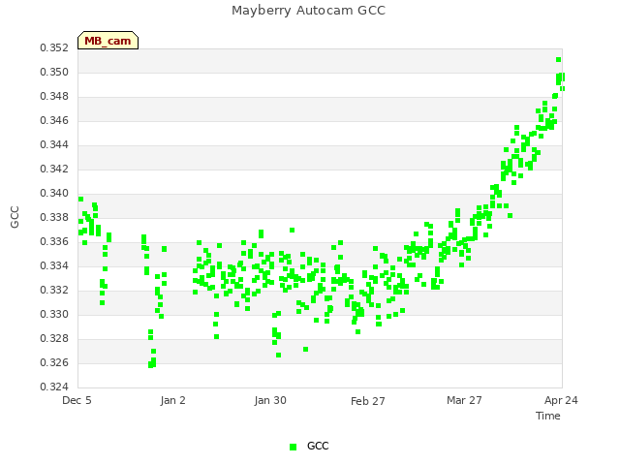Image resolution: width=620 pixels, height=465 pixels.
Task: Click the 0.346 y-axis value
Action: pos(54,120)
